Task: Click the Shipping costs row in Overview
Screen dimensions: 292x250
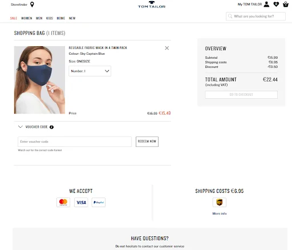Action: [x=241, y=62]
